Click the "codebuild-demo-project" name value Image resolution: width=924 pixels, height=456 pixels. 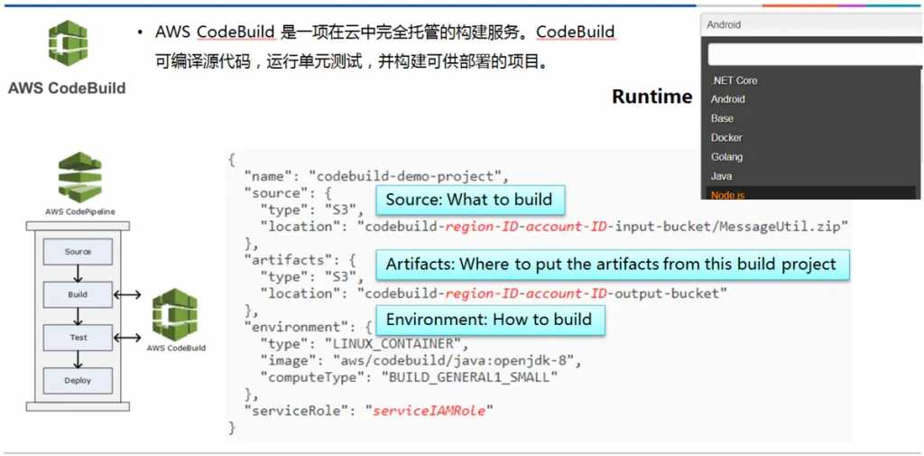(405, 177)
